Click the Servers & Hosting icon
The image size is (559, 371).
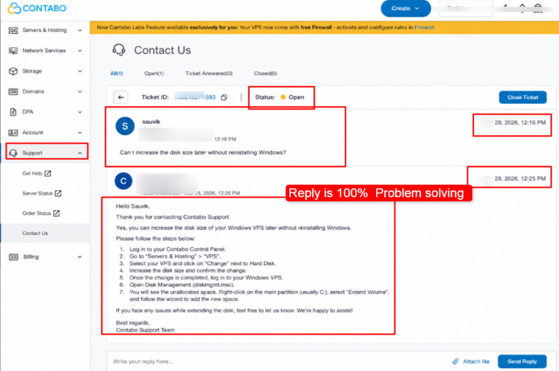(x=13, y=31)
